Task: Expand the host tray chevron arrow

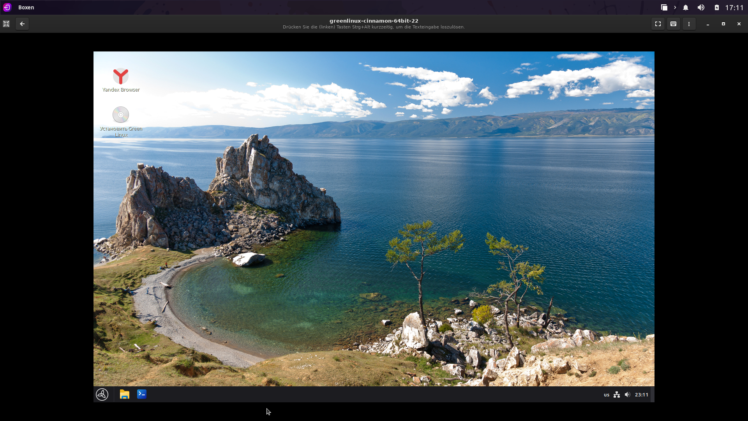Action: (x=675, y=7)
